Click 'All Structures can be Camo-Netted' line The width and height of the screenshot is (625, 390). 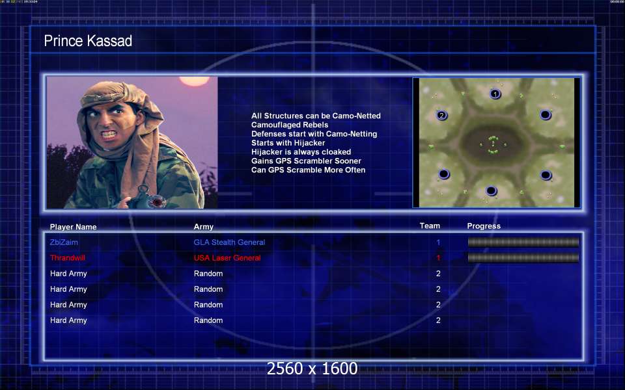pos(316,116)
